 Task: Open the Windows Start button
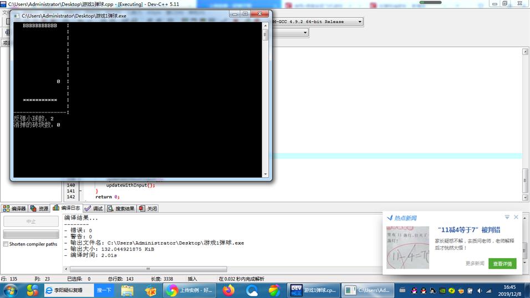[x=10, y=291]
